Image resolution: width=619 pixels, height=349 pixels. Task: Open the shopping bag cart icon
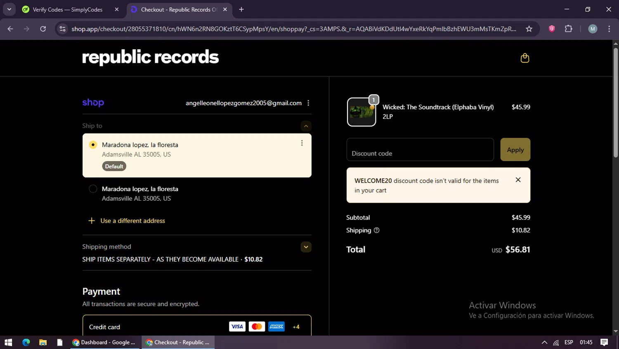click(524, 58)
